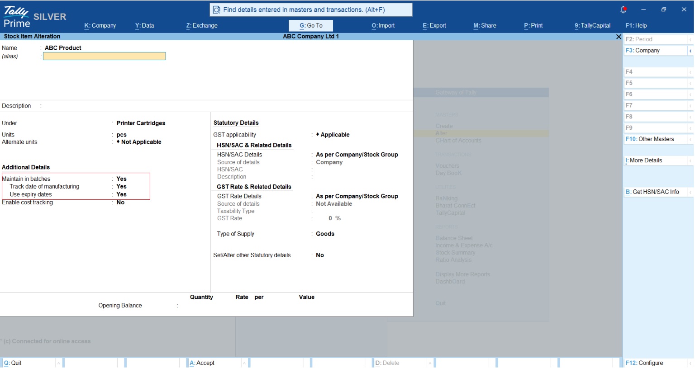The height and width of the screenshot is (368, 695).
Task: Toggle Set/Alter other Statutory details value
Action: (x=320, y=255)
